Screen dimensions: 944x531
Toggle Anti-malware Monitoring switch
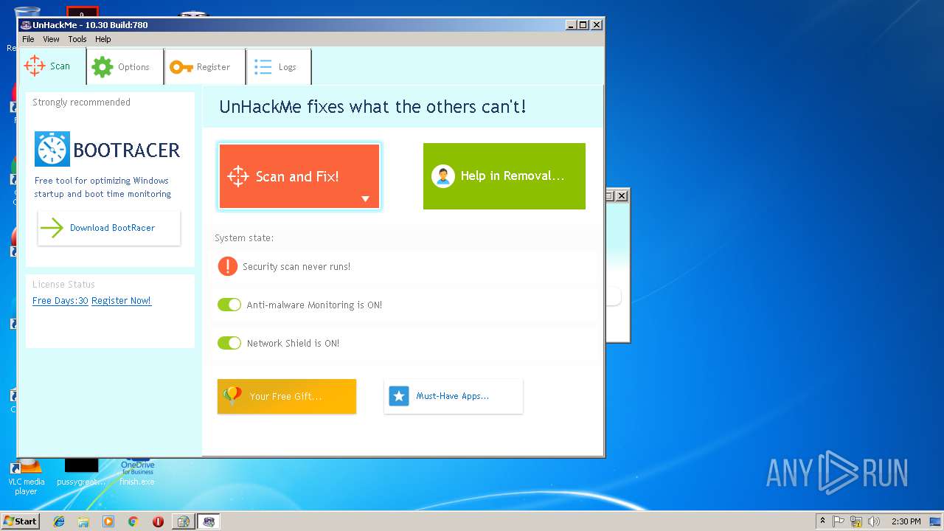[x=229, y=305]
